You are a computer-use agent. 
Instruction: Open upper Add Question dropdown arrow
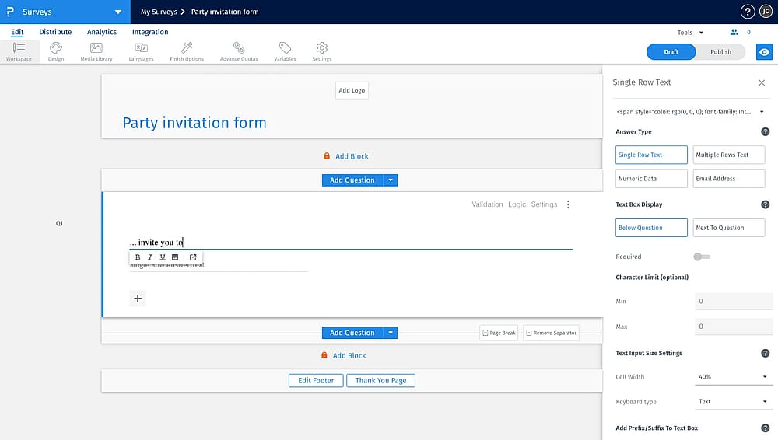tap(391, 180)
